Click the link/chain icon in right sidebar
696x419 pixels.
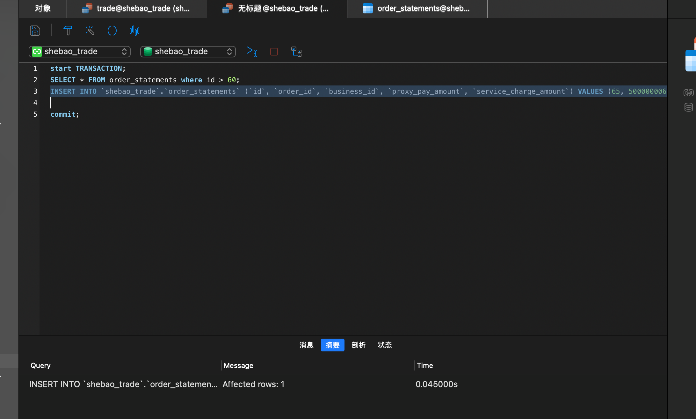point(688,92)
